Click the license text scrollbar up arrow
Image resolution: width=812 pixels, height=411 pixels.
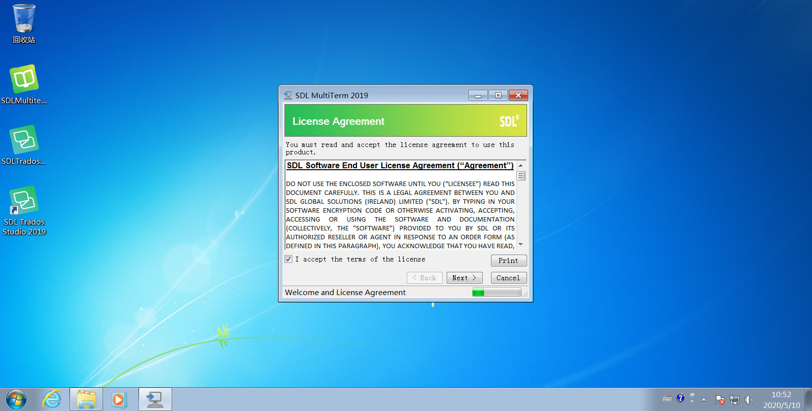[521, 165]
